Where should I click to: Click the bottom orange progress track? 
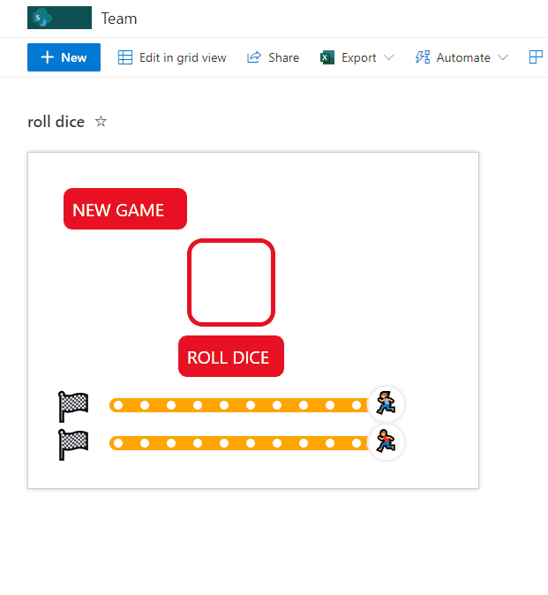[x=239, y=443]
